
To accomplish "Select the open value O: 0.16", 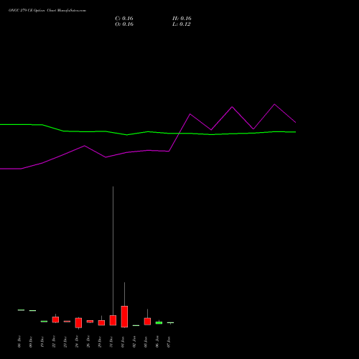I will 124,24.
